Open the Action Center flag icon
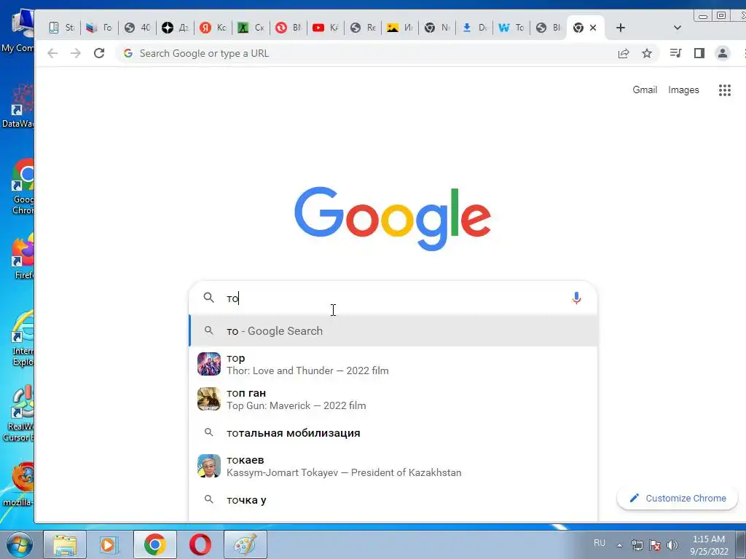The height and width of the screenshot is (559, 746). (x=655, y=545)
